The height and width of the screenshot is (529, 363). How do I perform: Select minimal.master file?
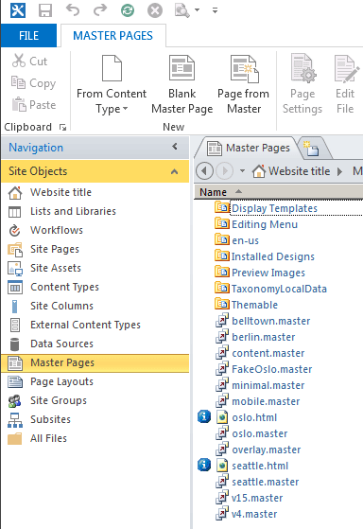pos(260,385)
